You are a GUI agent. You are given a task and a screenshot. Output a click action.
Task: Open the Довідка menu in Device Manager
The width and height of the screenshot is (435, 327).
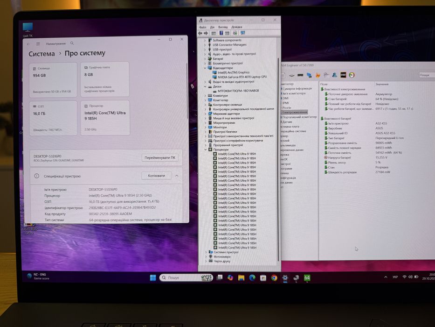coord(237,27)
